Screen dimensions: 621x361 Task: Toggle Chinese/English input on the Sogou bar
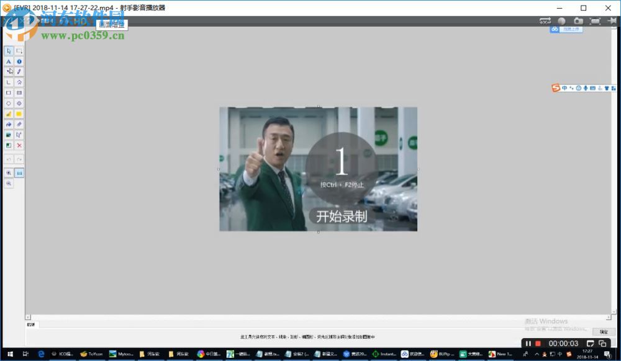(564, 88)
